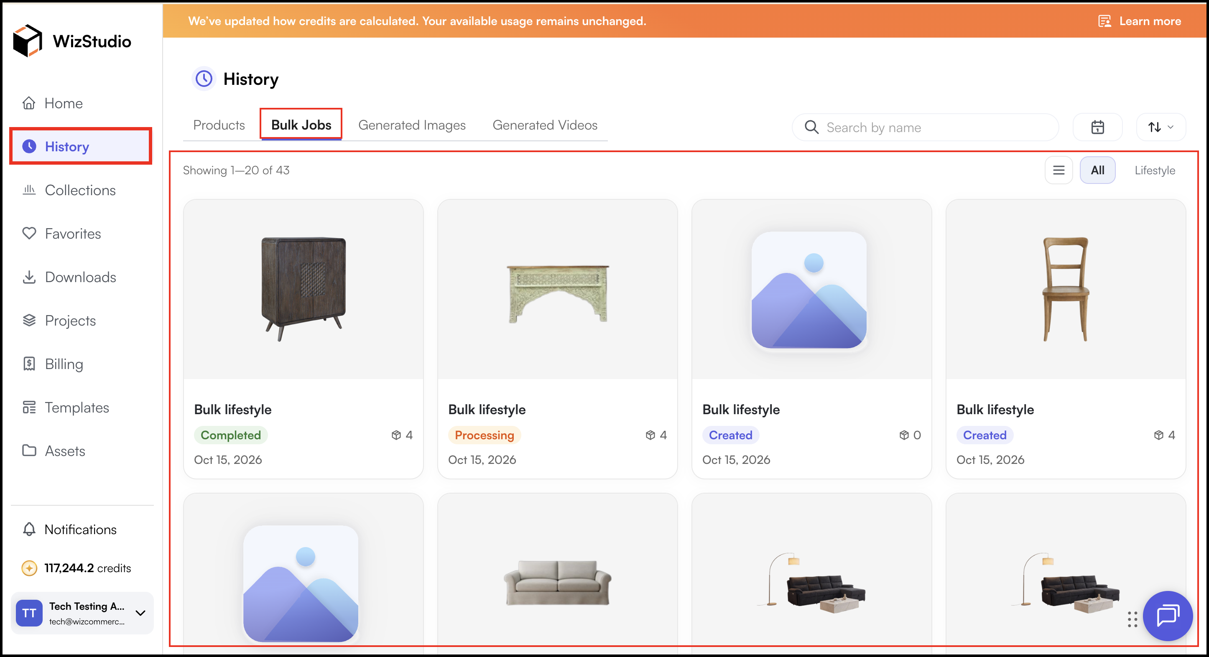Switch to Generated Videos tab
The width and height of the screenshot is (1209, 657).
click(545, 125)
